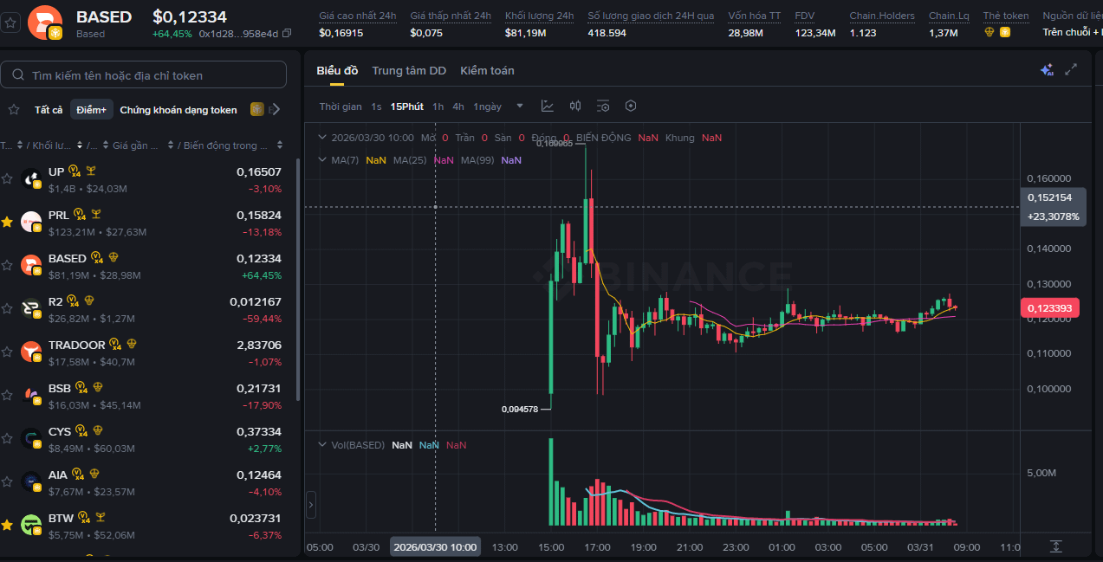Set chart interval to 1s
Viewport: 1103px width, 562px height.
(376, 107)
